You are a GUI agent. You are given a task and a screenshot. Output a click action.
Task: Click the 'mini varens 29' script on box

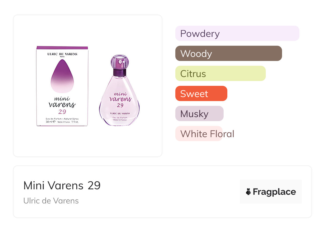click(x=62, y=104)
